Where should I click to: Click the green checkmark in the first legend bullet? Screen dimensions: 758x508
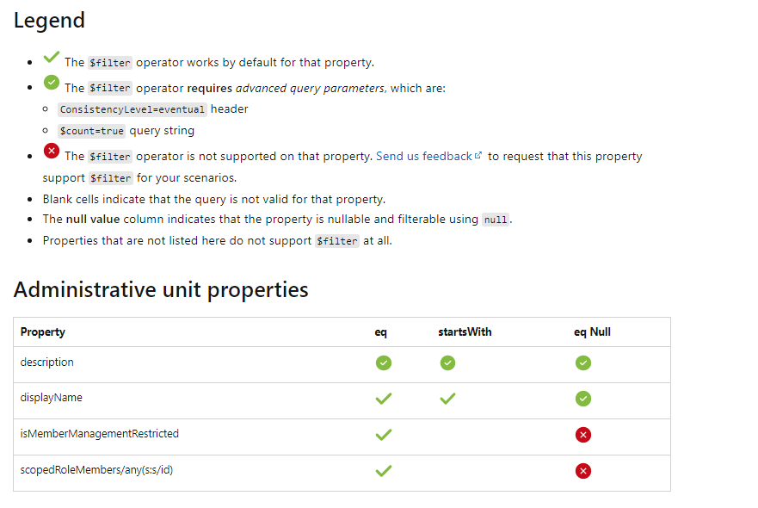point(52,57)
